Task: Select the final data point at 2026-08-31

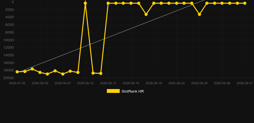Action: click(x=245, y=3)
